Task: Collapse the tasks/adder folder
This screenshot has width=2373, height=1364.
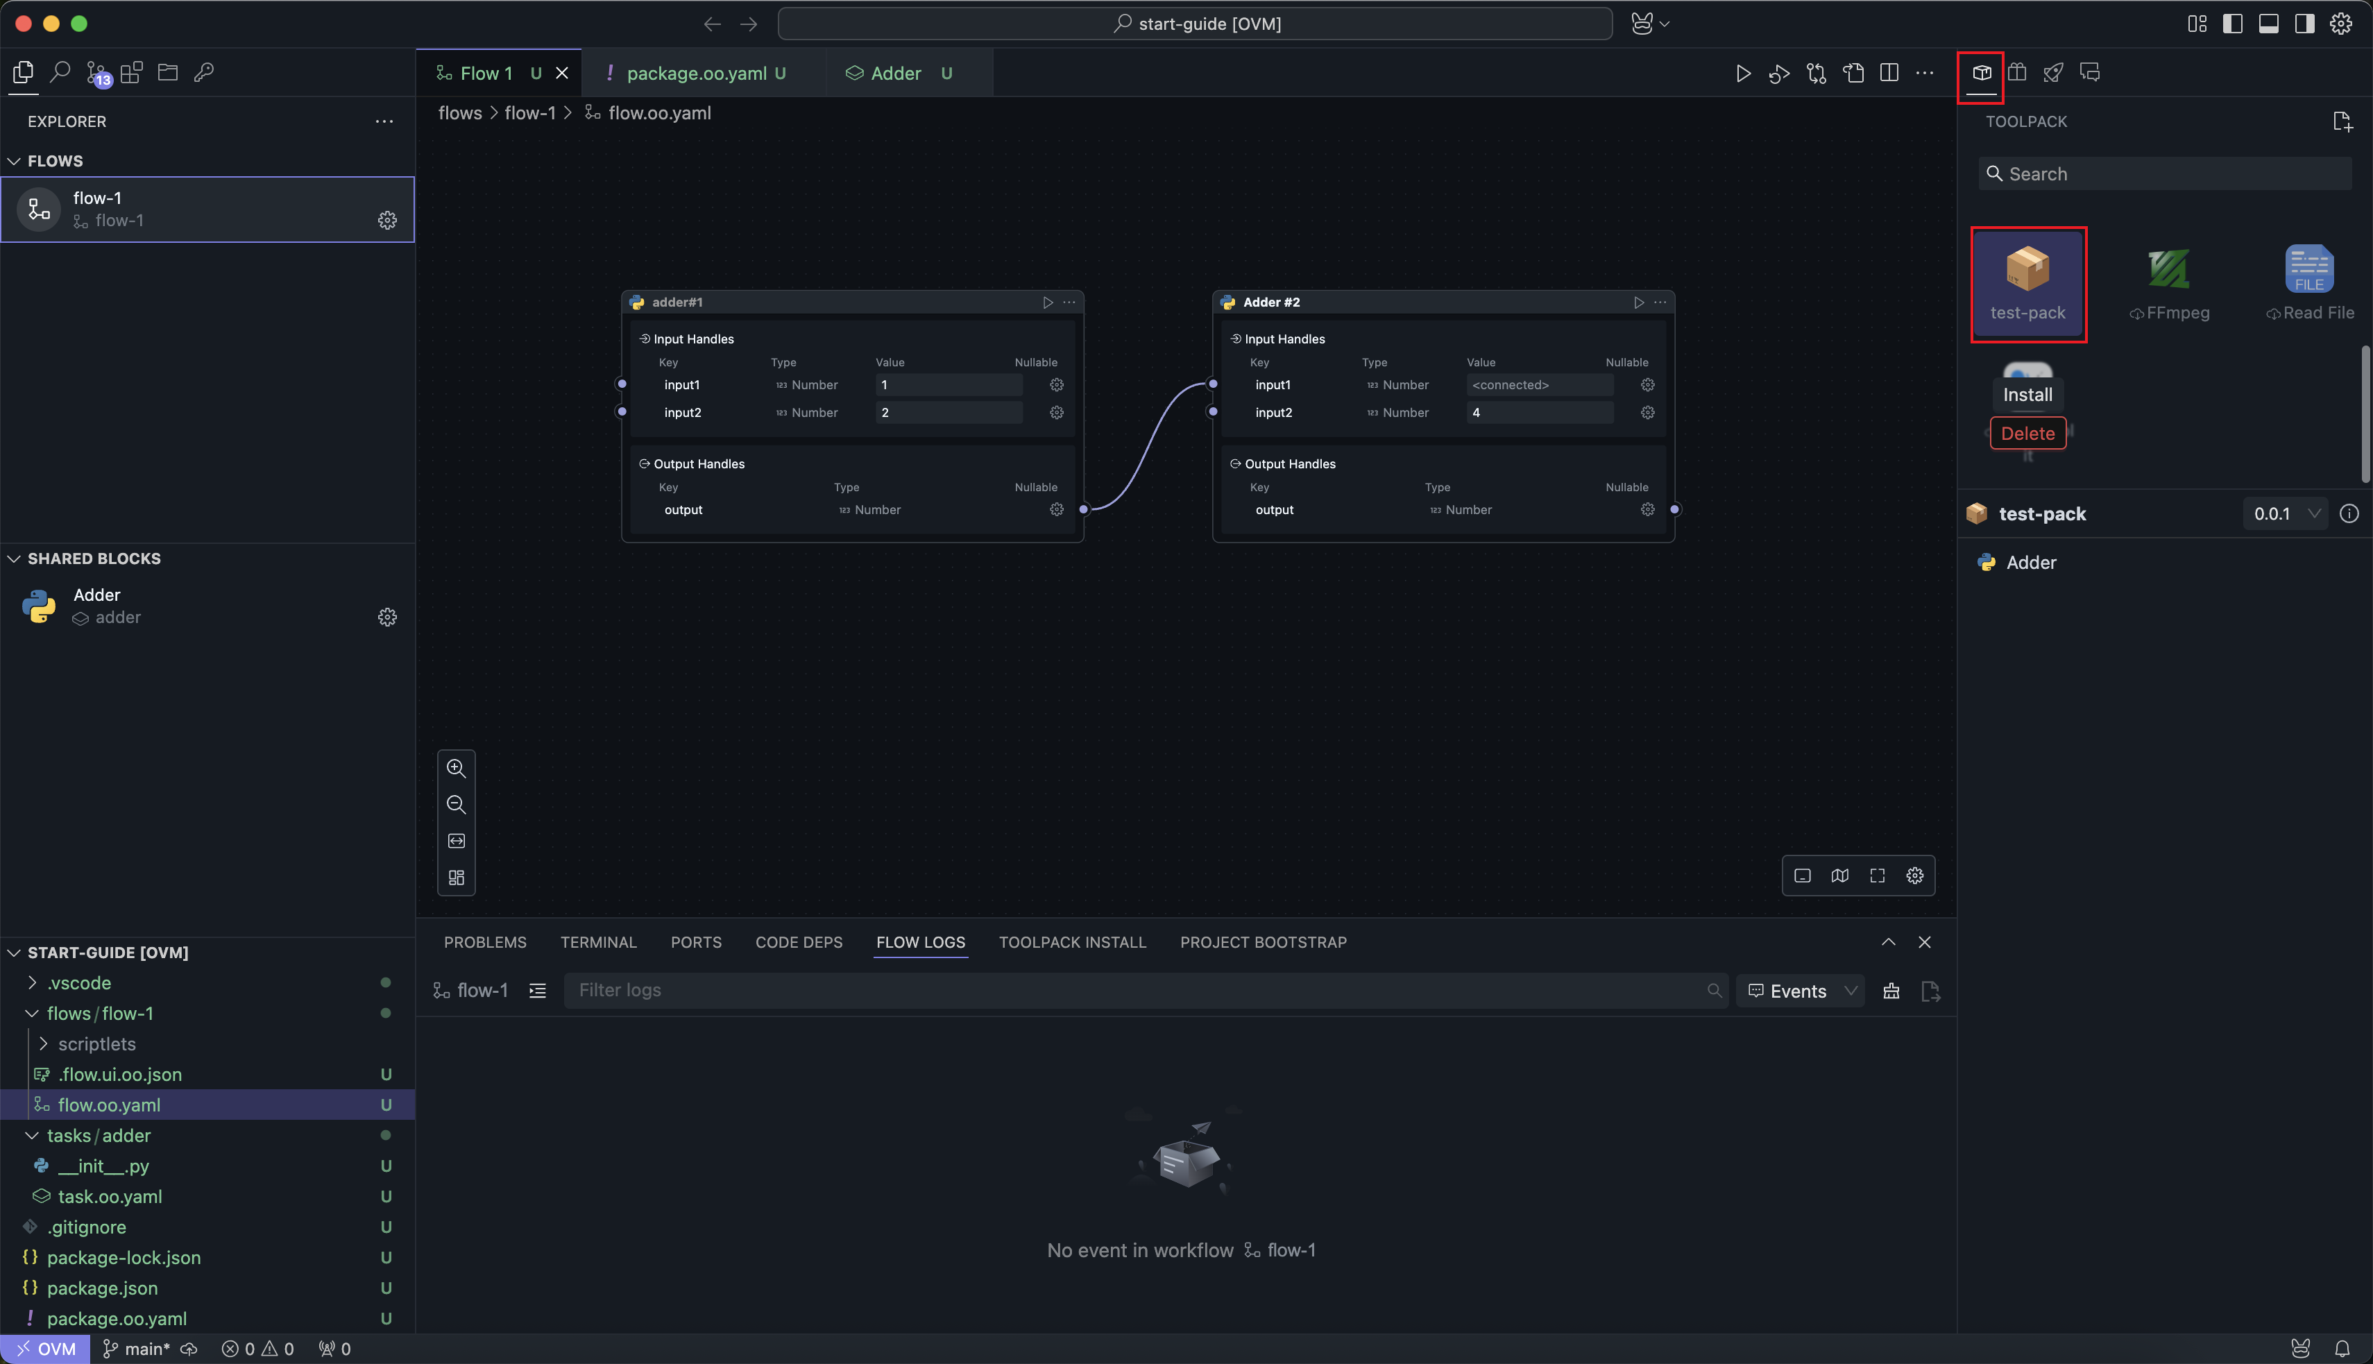Action: point(32,1136)
